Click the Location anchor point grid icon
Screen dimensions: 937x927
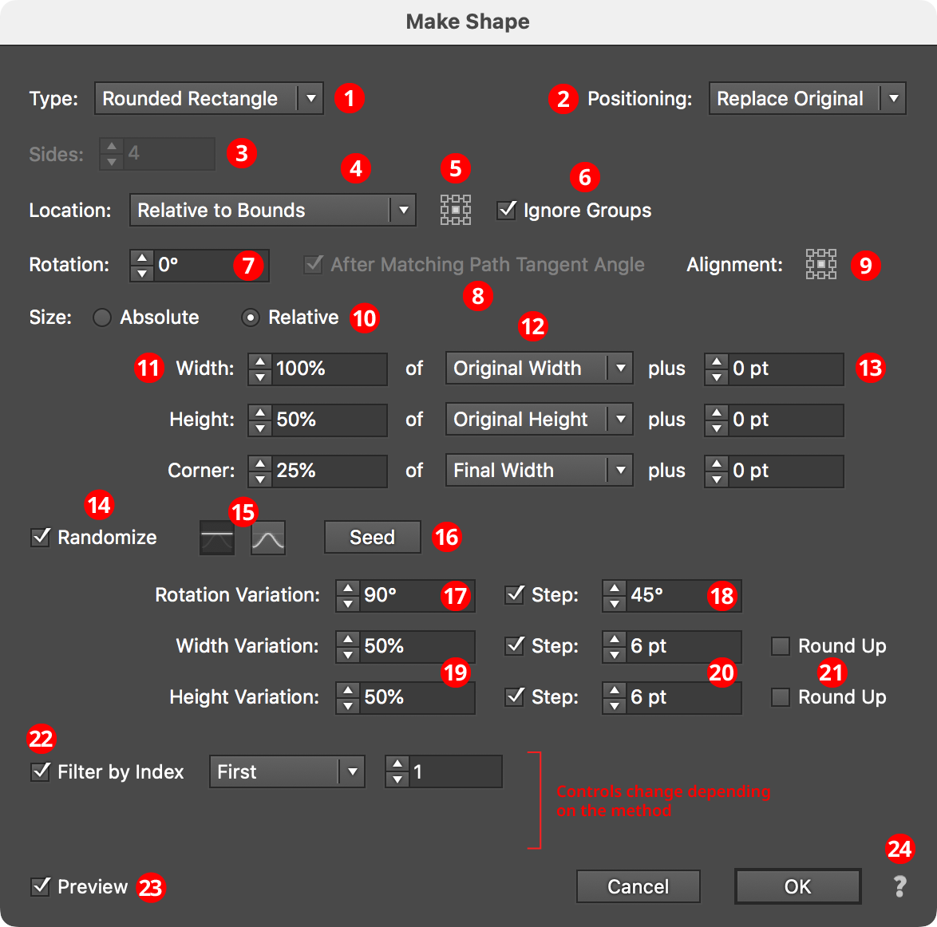coord(455,209)
